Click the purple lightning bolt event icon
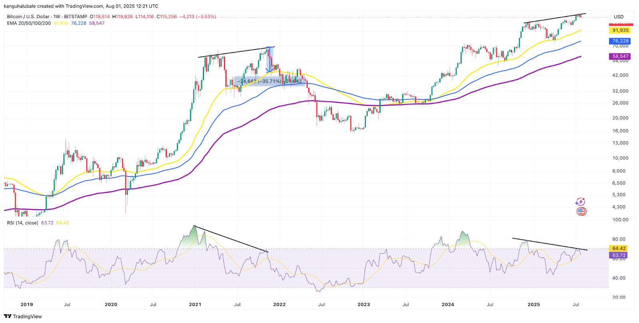The image size is (639, 323). [580, 202]
